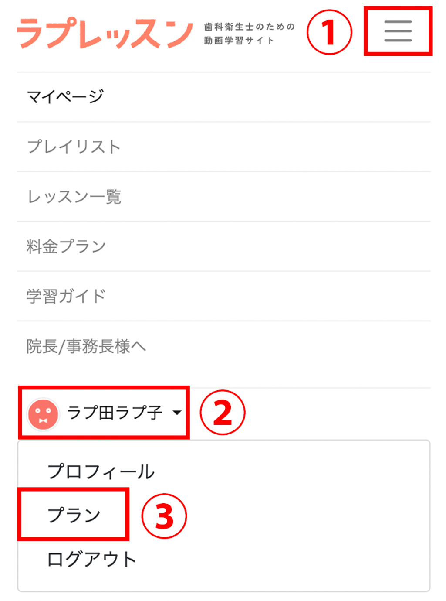
Task: Open the プレイリスト menu item
Action: point(74,147)
